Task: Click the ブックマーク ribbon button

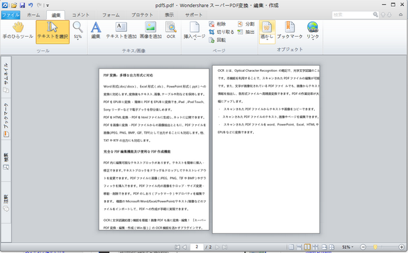Action: click(x=290, y=31)
